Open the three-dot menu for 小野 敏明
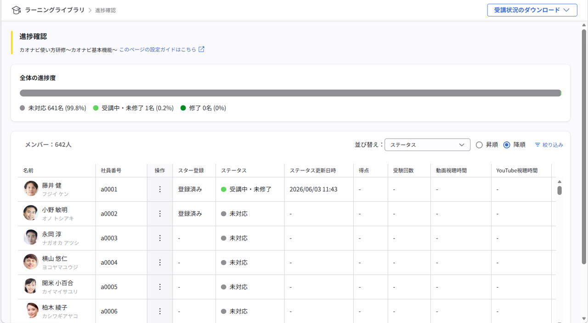Image resolution: width=588 pixels, height=323 pixels. coord(160,214)
